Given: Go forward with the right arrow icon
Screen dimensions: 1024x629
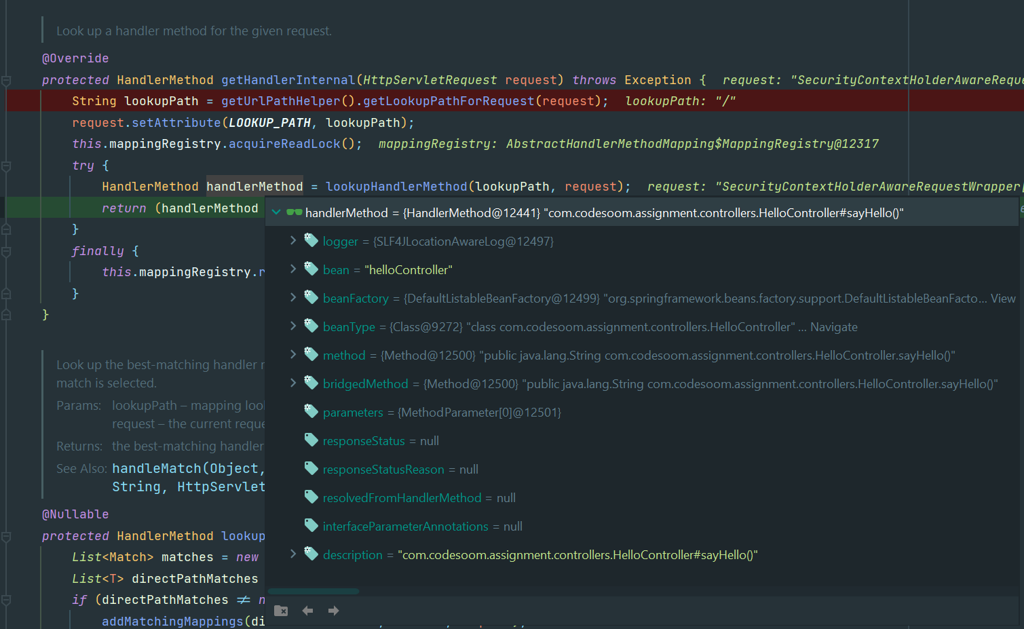Looking at the screenshot, I should [333, 611].
